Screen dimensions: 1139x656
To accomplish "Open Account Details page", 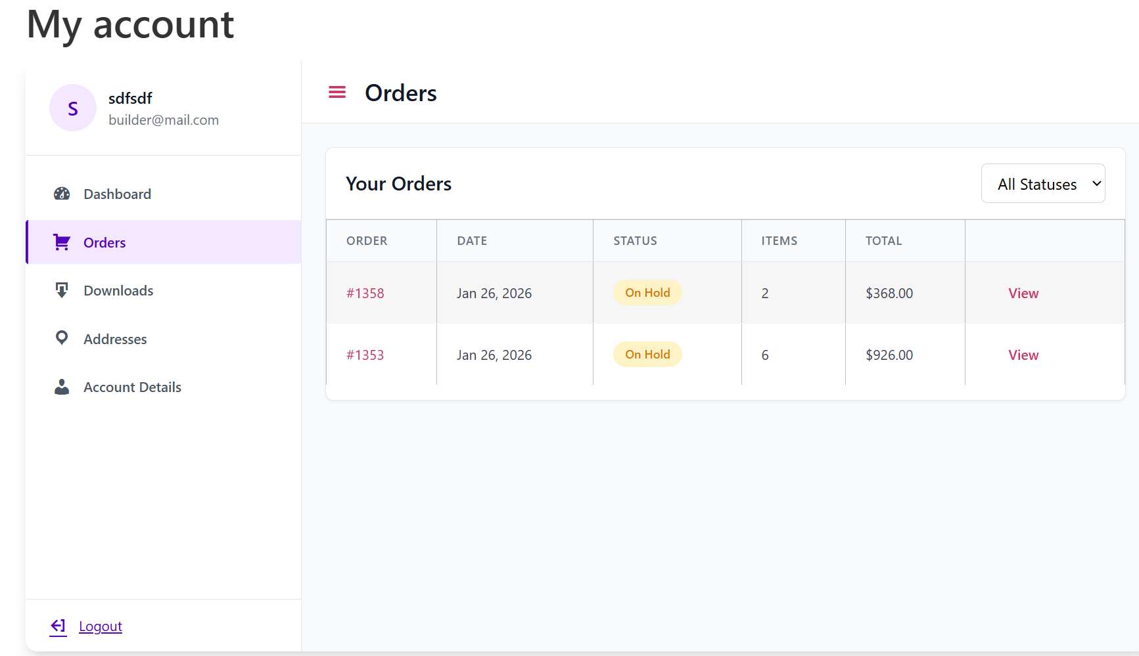I will [132, 387].
